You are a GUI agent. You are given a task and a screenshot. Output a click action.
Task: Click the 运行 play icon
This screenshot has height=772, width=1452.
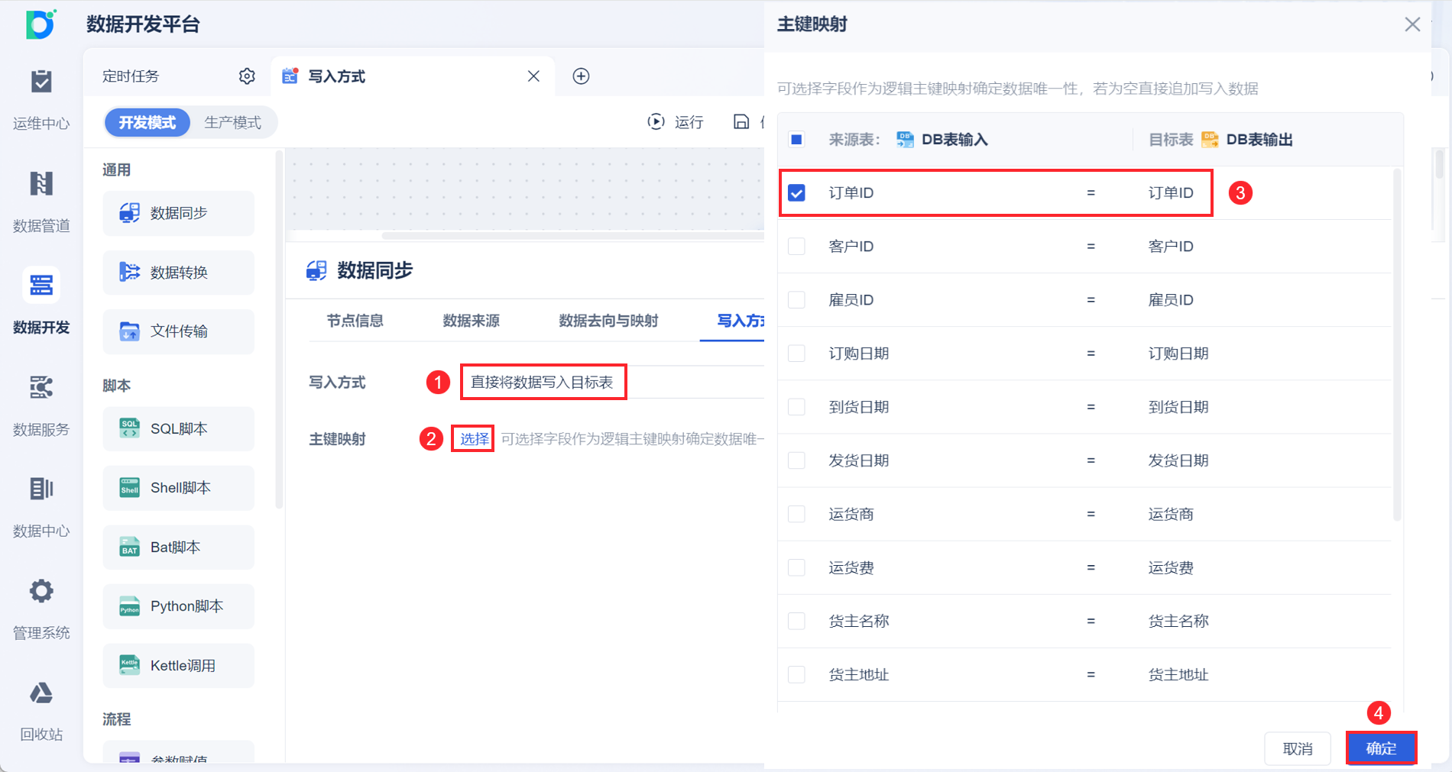click(x=656, y=121)
